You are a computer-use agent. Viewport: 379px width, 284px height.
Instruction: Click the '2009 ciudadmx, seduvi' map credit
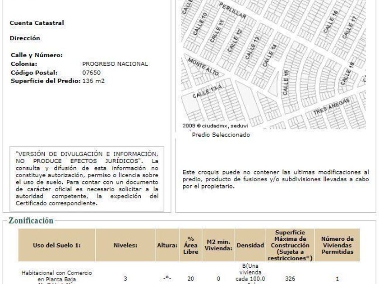coord(215,126)
